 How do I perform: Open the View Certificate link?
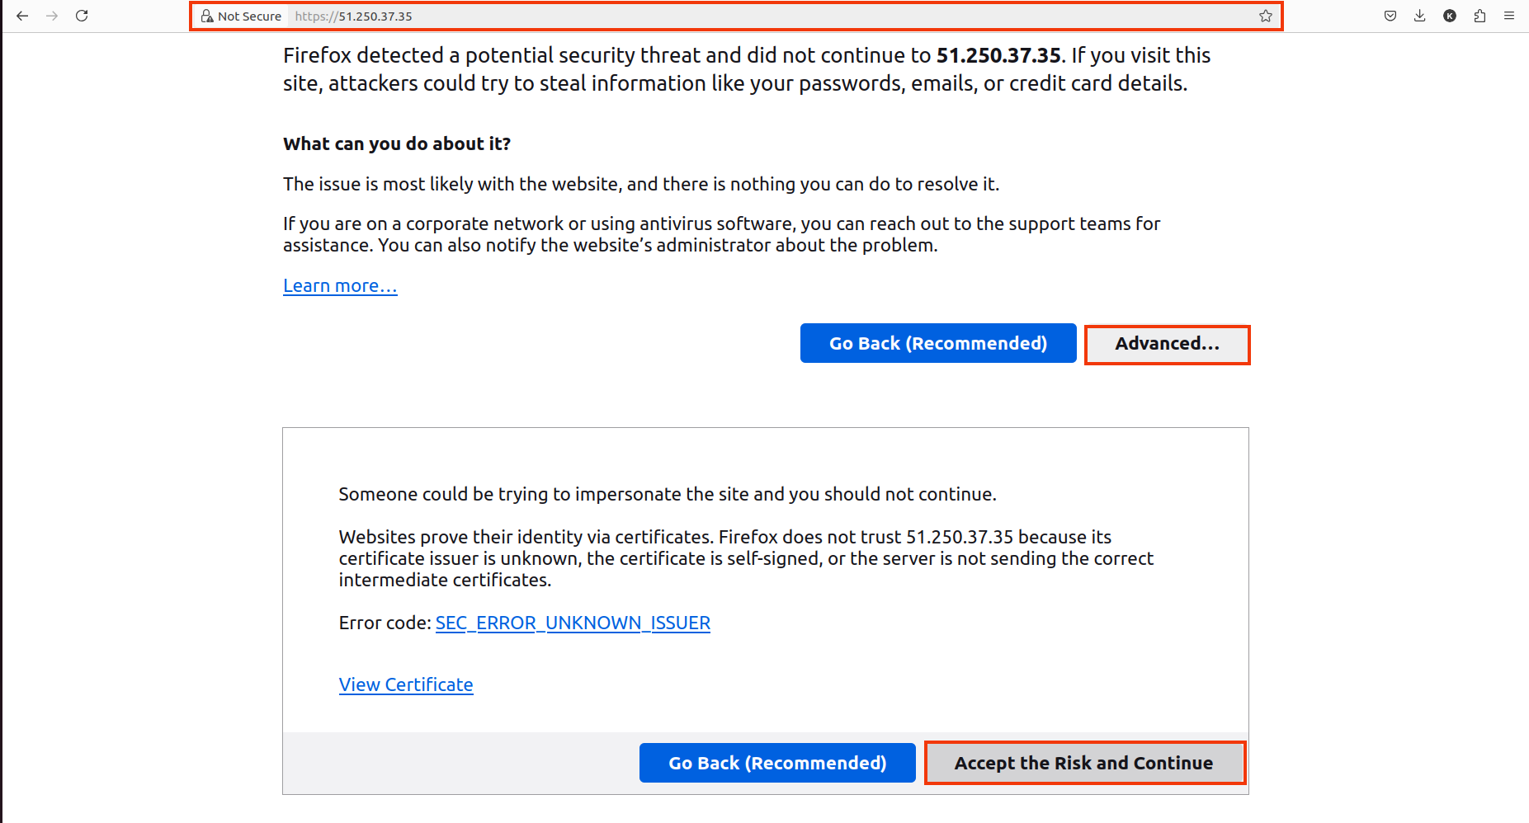pyautogui.click(x=406, y=684)
